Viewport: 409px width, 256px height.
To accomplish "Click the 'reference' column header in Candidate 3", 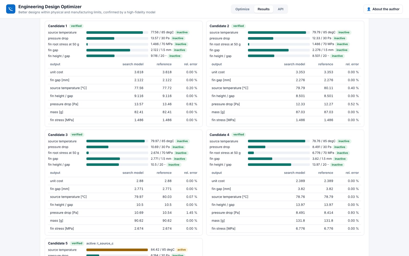I will pos(164,173).
